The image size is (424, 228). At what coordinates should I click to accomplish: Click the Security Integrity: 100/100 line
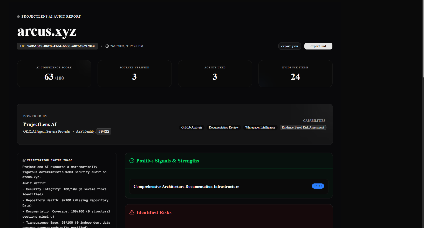[x=64, y=192]
